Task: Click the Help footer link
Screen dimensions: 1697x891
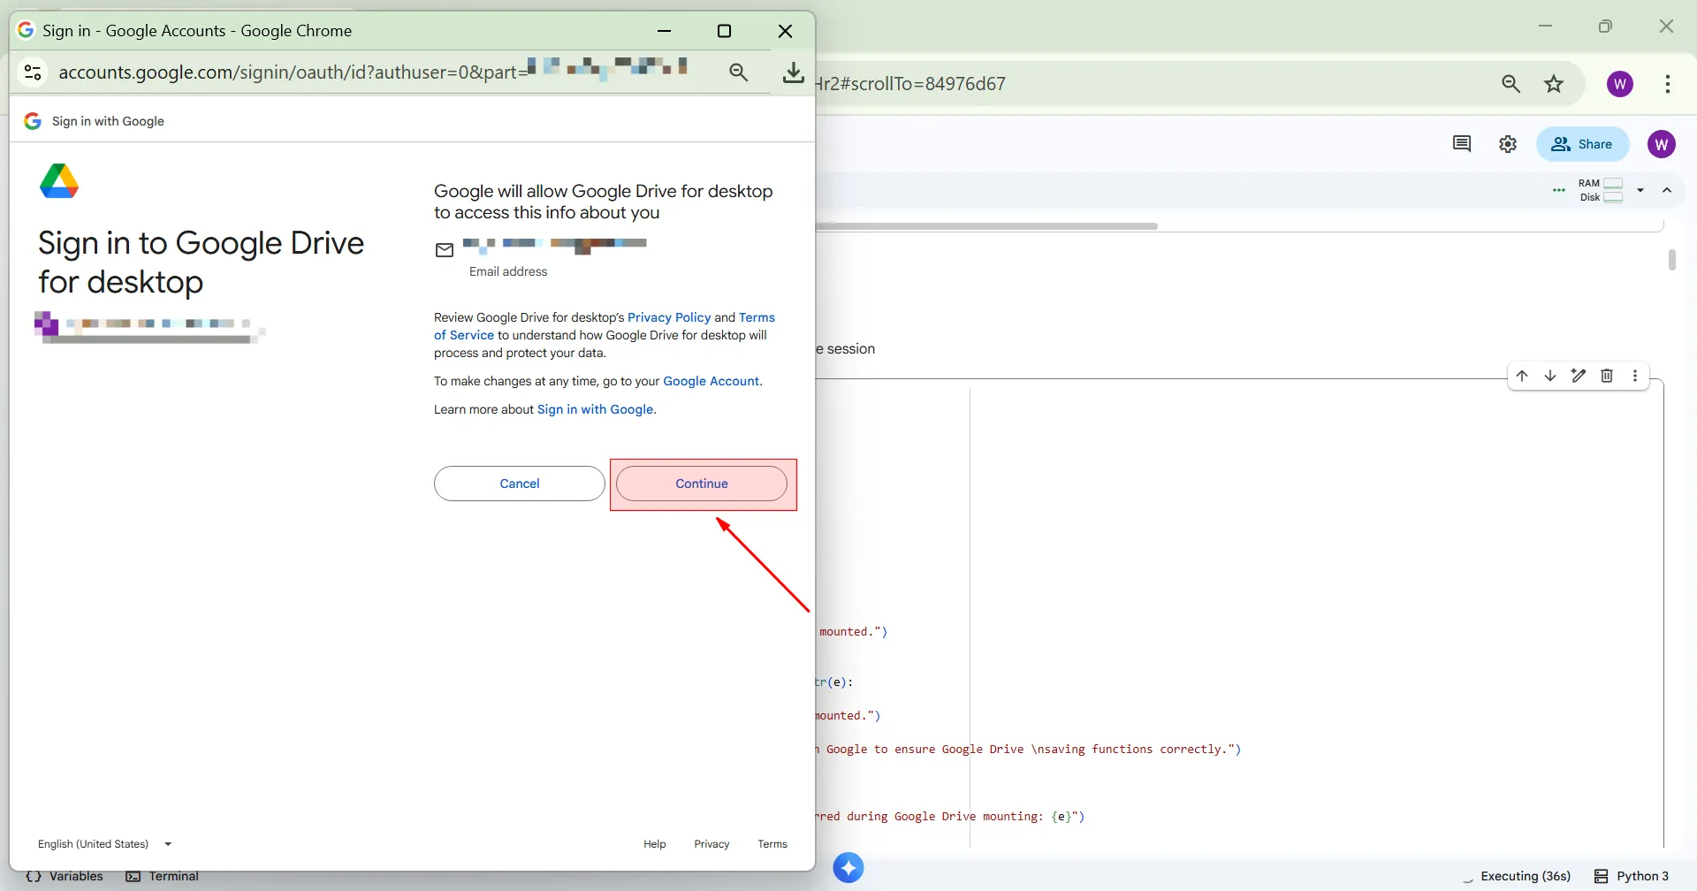Action: point(655,844)
